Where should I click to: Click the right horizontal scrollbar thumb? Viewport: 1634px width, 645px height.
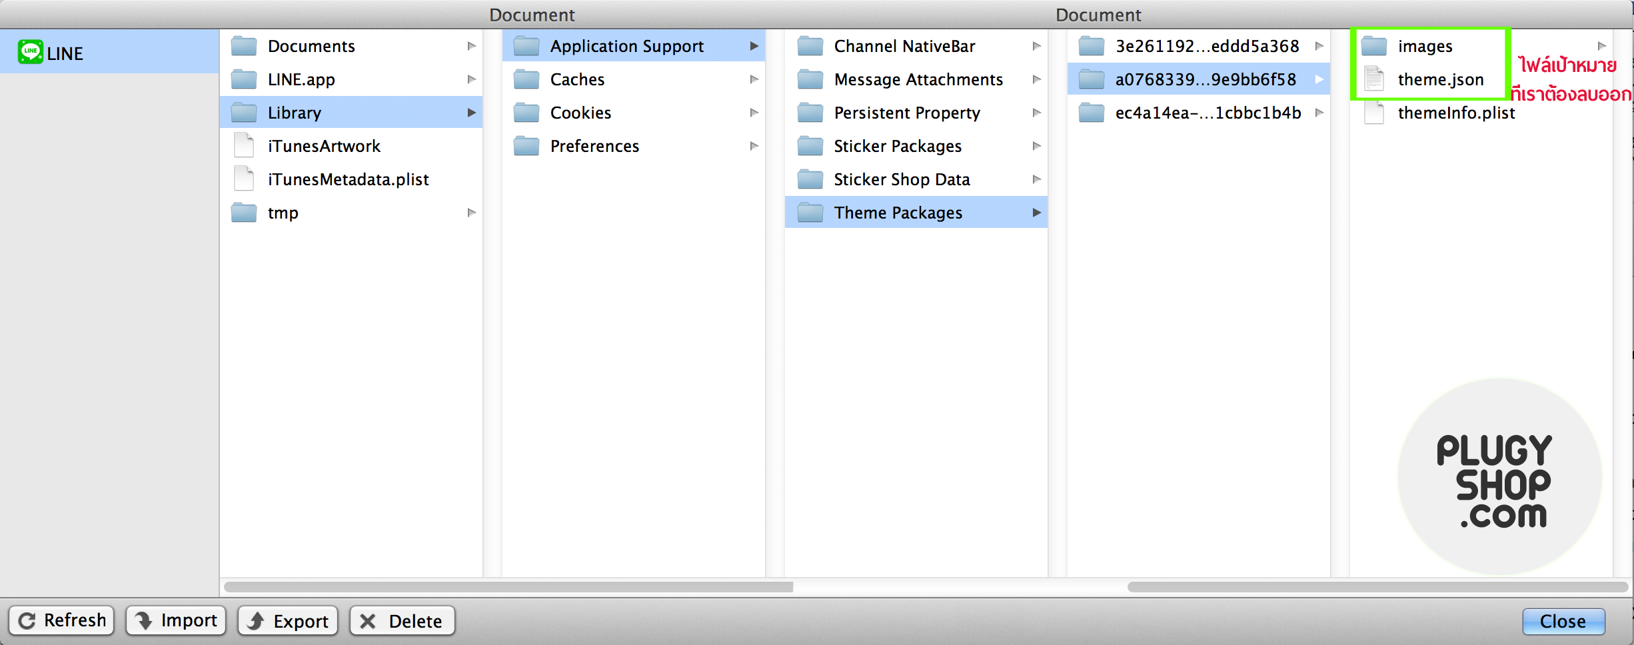pyautogui.click(x=1377, y=587)
